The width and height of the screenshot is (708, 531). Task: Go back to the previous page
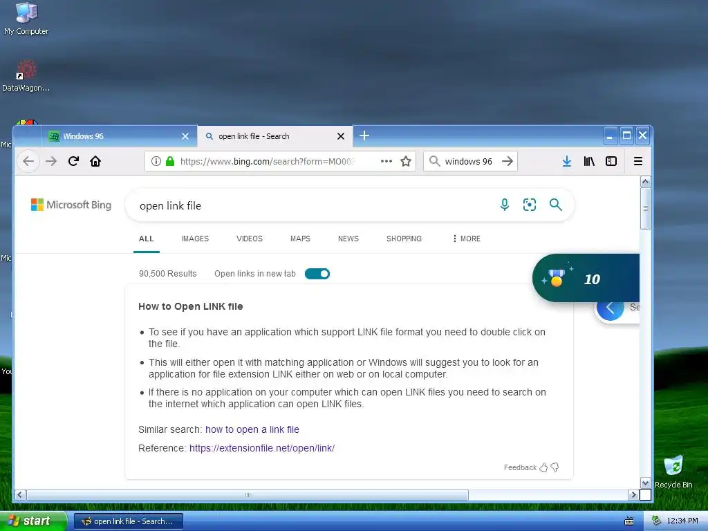click(x=28, y=161)
